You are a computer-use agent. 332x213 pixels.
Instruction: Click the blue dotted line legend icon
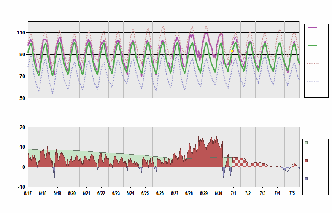(x=313, y=82)
